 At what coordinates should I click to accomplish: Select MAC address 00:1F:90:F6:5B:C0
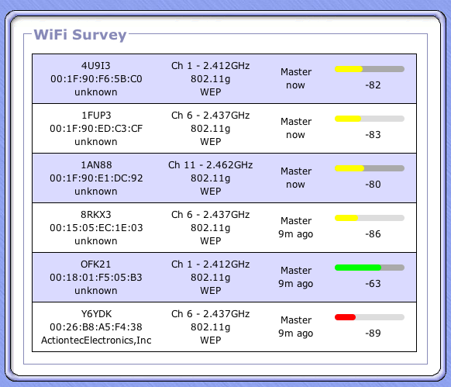(x=96, y=79)
